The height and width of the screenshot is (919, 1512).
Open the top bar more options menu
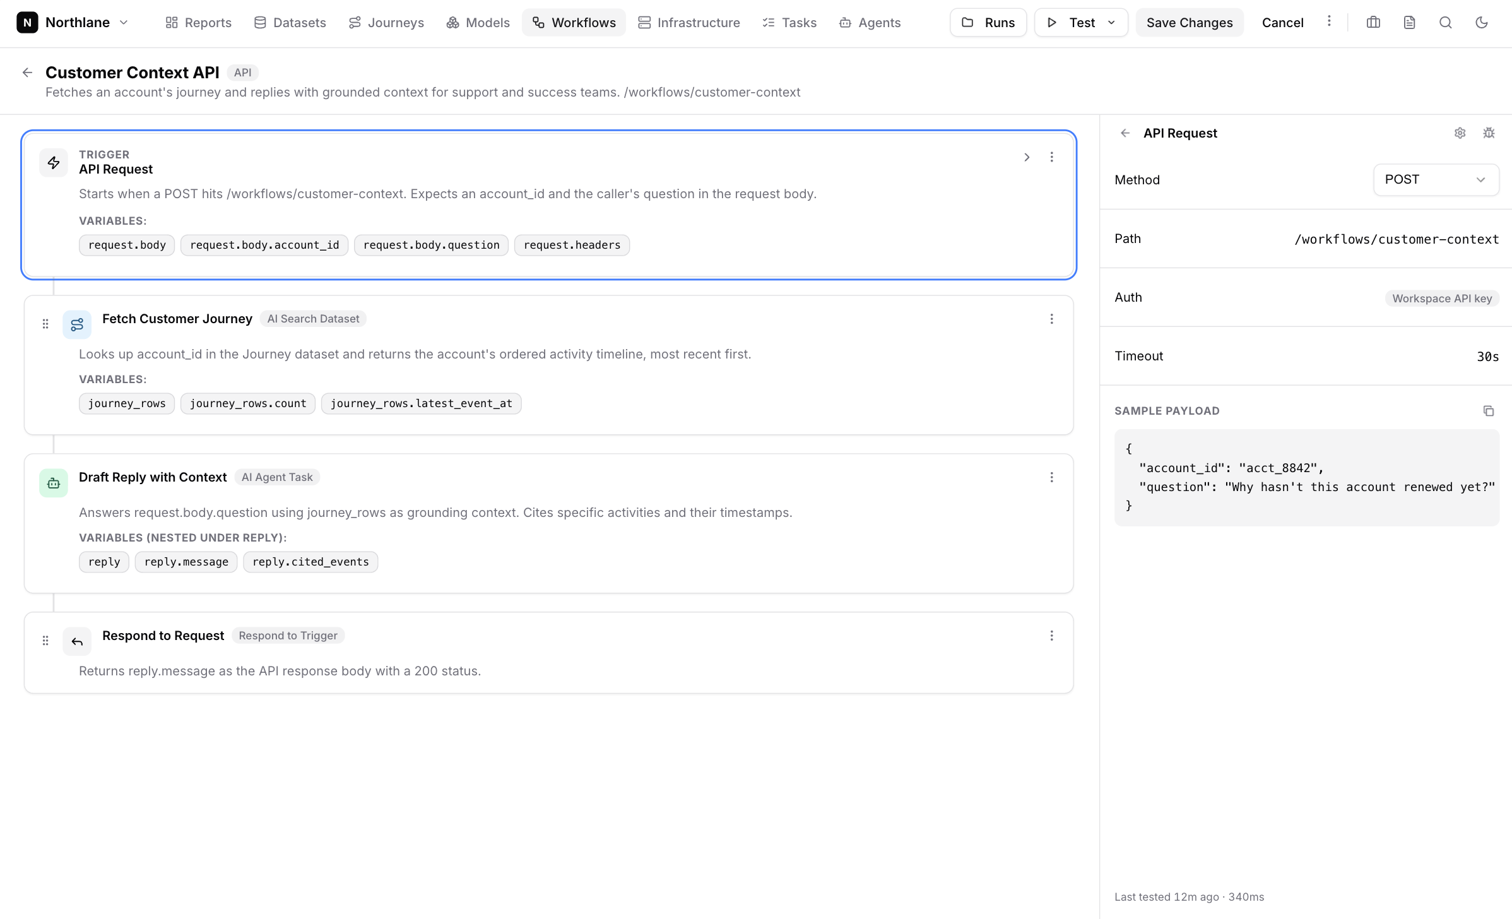[1329, 21]
